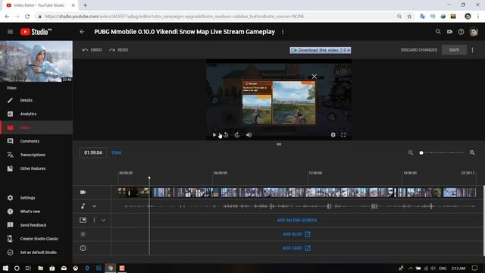
Task: Click the end screen track icon
Action: point(83,220)
